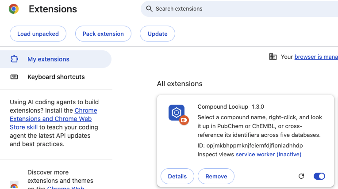Disable the Compound Lookup extension toggle

click(x=319, y=176)
